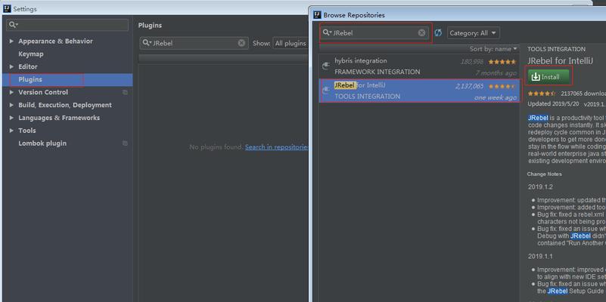Click the hybris integration star rating
Image resolution: width=606 pixels, height=302 pixels.
502,62
